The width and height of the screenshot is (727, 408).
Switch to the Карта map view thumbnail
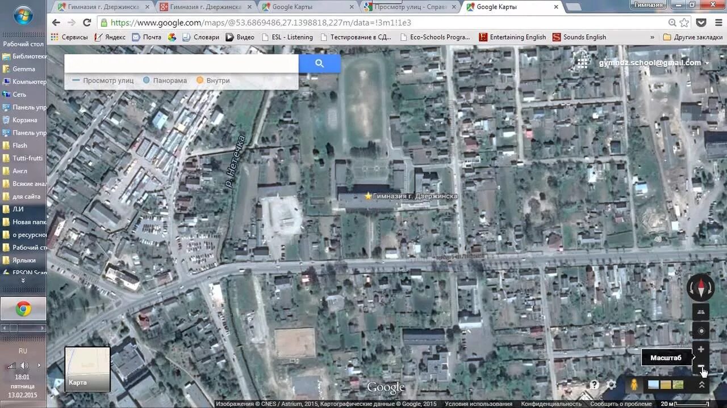point(87,369)
